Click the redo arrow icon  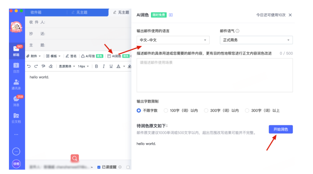pyautogui.click(x=36, y=66)
